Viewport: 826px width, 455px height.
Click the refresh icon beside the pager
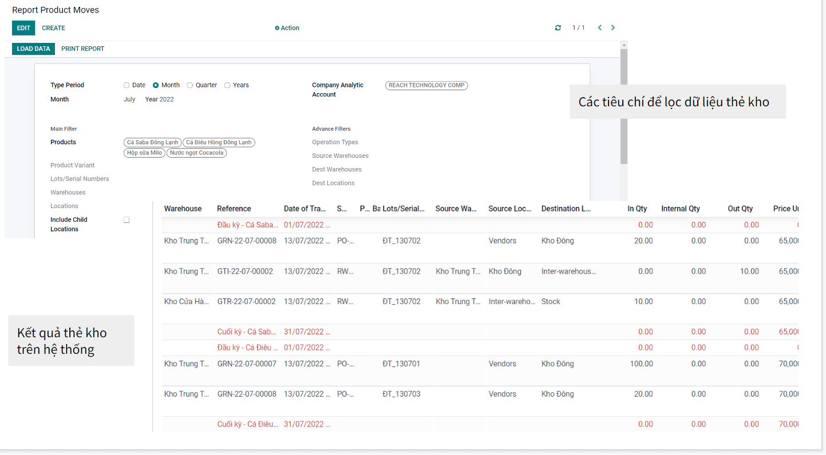558,28
